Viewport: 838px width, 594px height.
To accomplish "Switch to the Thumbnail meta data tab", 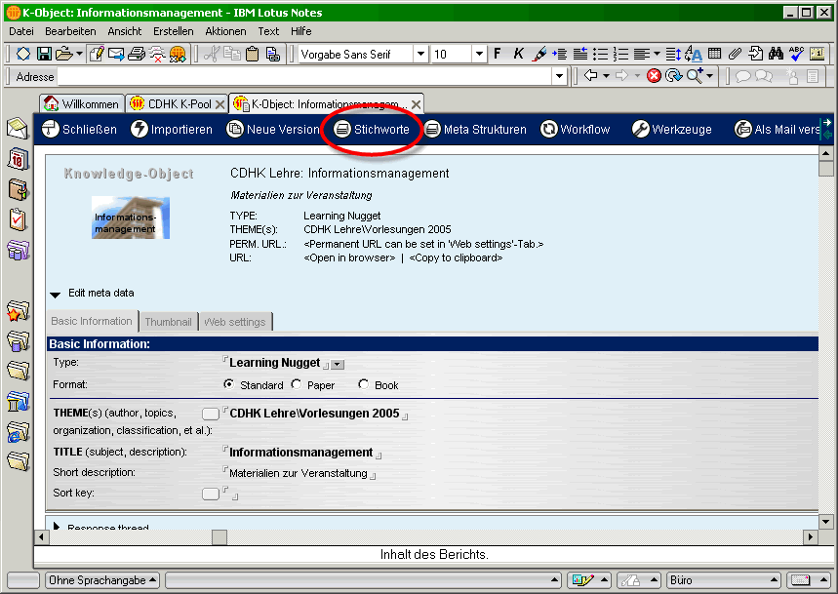I will click(x=169, y=322).
